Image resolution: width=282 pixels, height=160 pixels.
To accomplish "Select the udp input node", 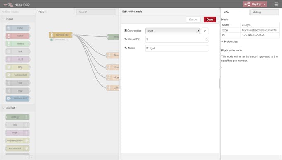I will (17, 91).
